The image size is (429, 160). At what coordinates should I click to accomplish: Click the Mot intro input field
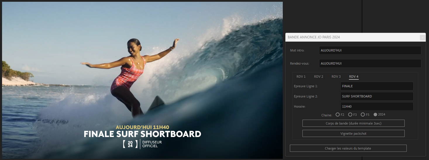(x=370, y=50)
